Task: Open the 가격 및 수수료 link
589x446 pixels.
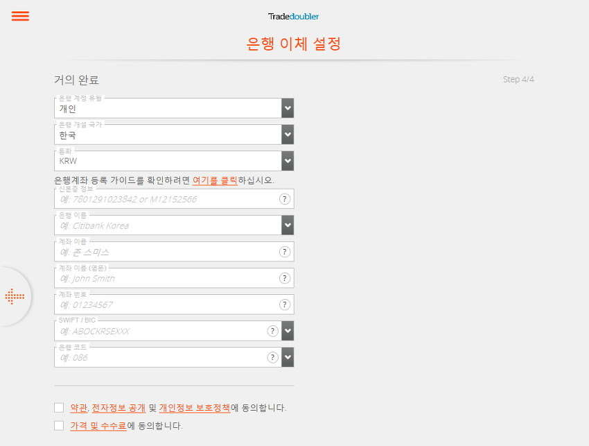Action: (98, 426)
